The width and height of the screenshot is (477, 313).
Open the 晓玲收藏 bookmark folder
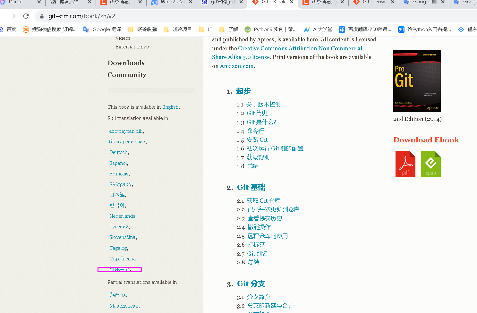pyautogui.click(x=142, y=30)
